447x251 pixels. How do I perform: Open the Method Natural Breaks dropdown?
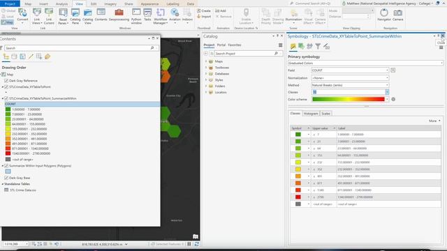[x=350, y=85]
